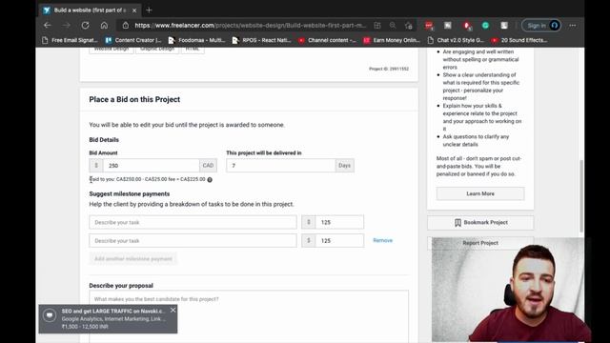610x343 pixels.
Task: Open Content Creator bookmark
Action: click(133, 40)
